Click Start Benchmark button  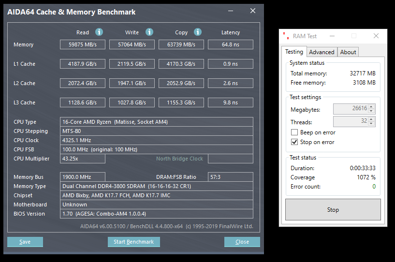coord(134,242)
